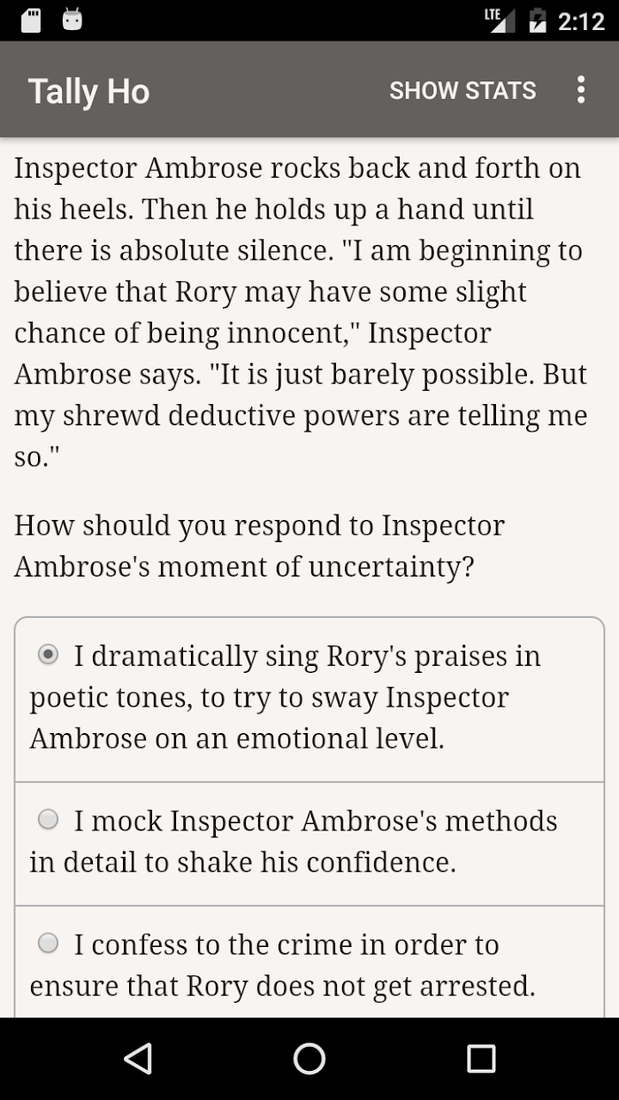Tap the 2:12 clock in status bar
619x1100 pixels.
click(581, 21)
